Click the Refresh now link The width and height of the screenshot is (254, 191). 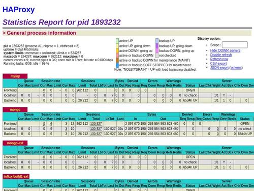click(219, 59)
